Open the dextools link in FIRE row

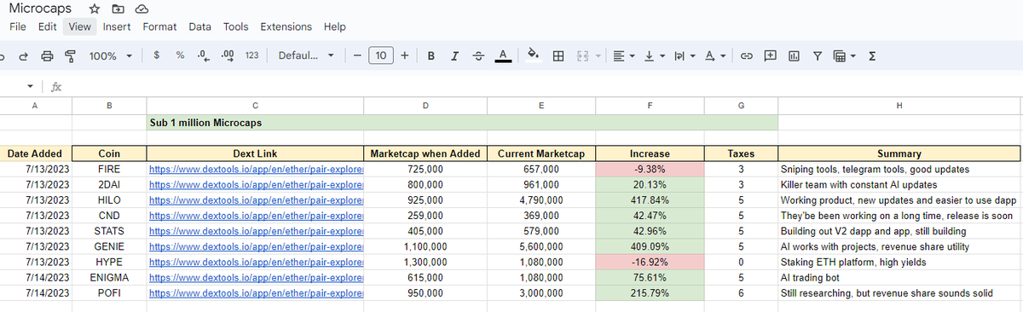[256, 170]
